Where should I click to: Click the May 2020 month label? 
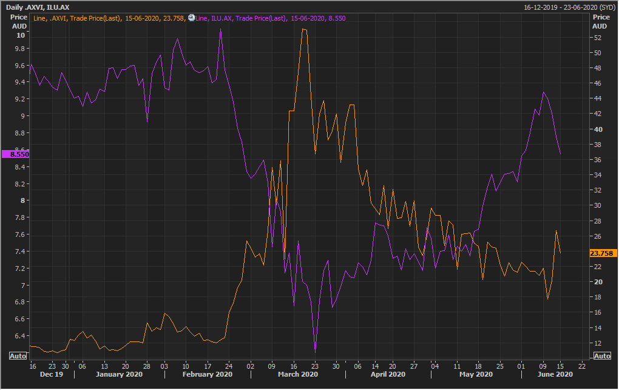pos(476,375)
